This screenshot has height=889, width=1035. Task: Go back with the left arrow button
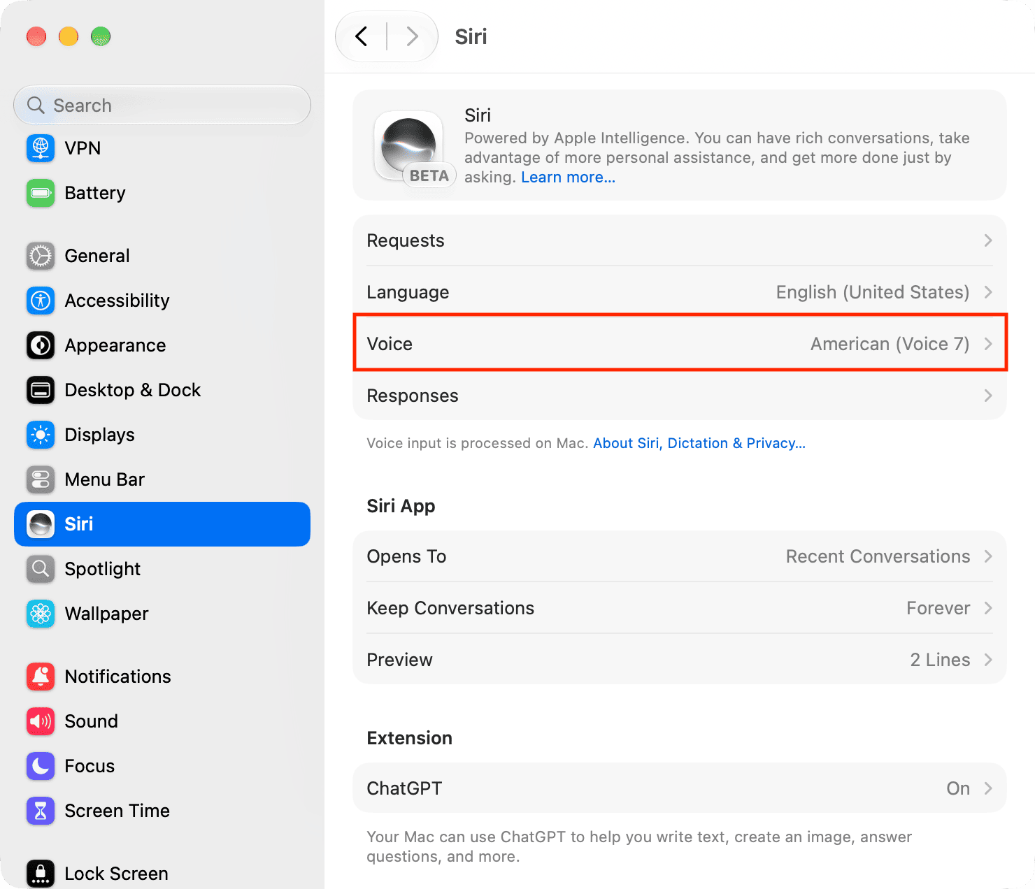pos(362,36)
